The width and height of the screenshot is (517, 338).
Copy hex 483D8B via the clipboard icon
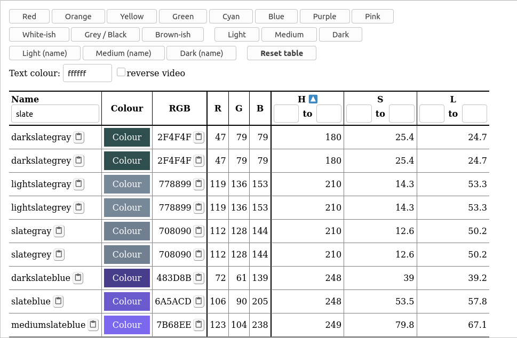tap(198, 278)
